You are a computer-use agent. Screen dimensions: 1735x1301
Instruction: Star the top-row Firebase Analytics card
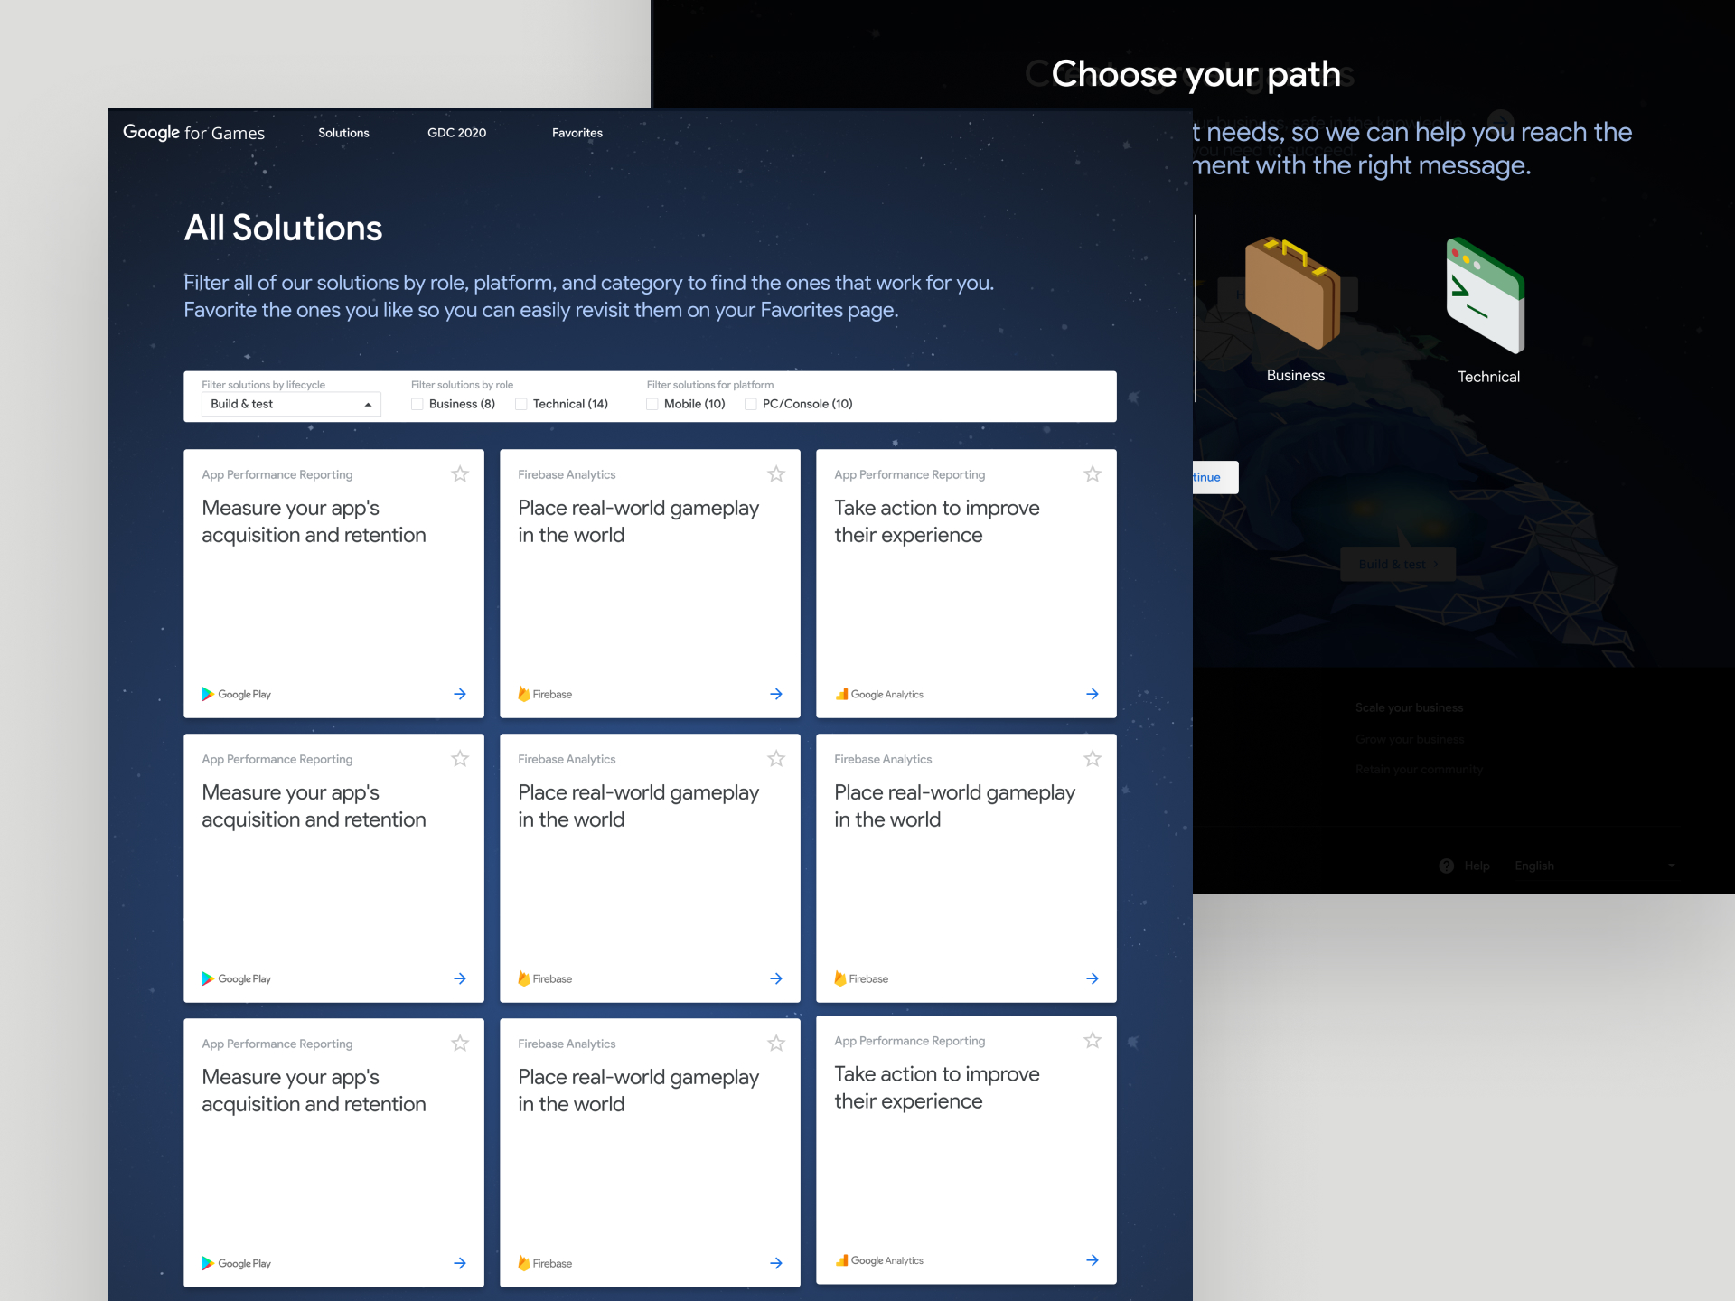click(776, 474)
